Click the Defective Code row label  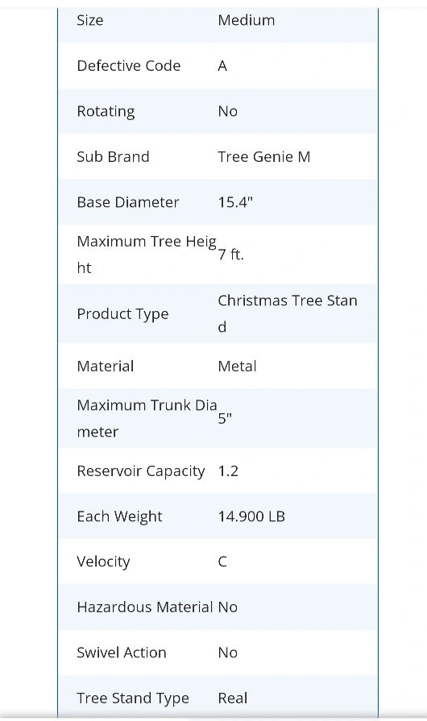pyautogui.click(x=129, y=66)
